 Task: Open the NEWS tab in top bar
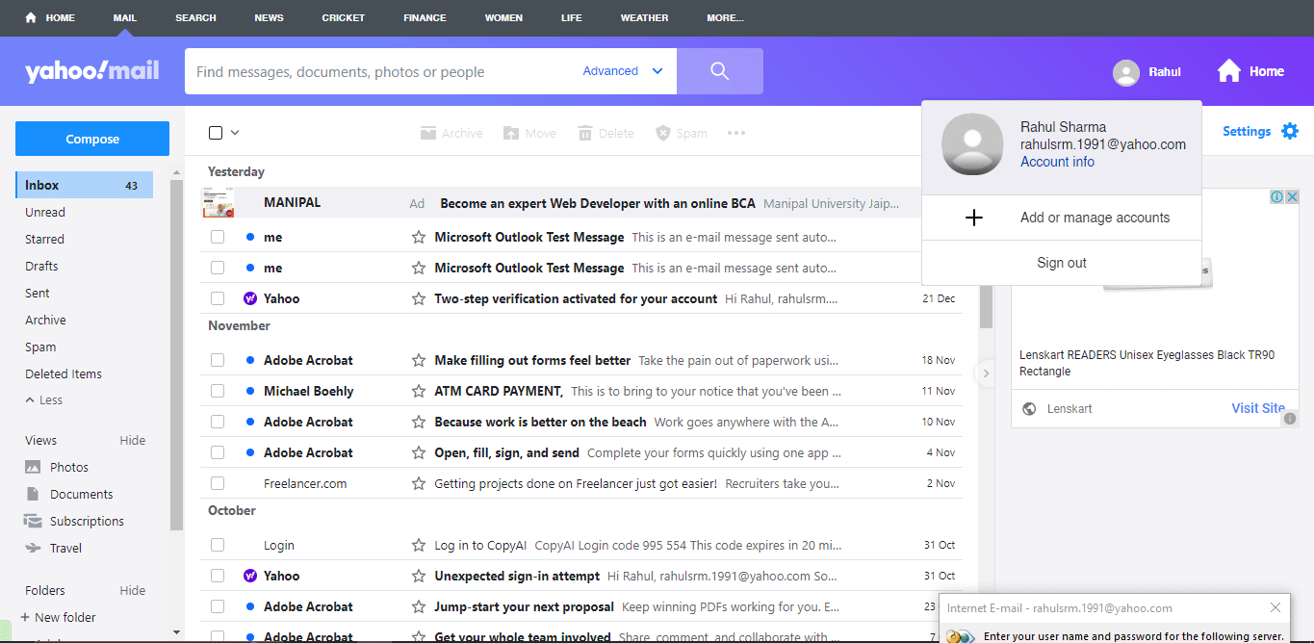coord(269,17)
